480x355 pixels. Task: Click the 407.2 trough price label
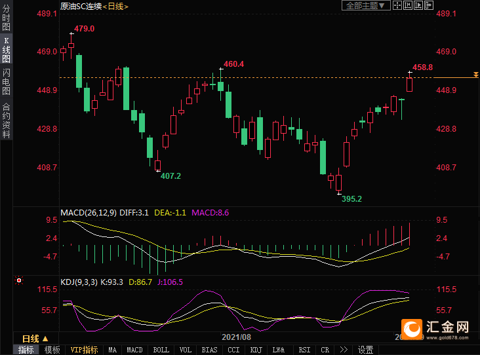point(170,176)
